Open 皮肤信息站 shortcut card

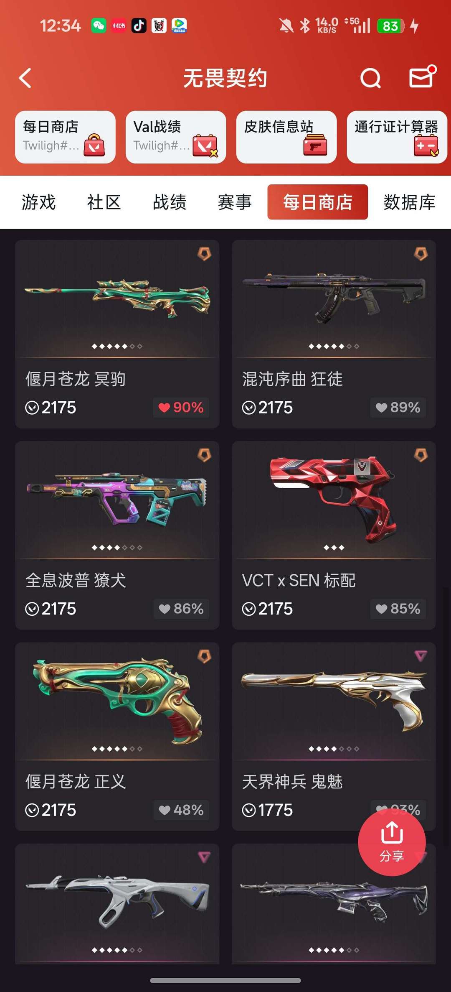tap(286, 137)
